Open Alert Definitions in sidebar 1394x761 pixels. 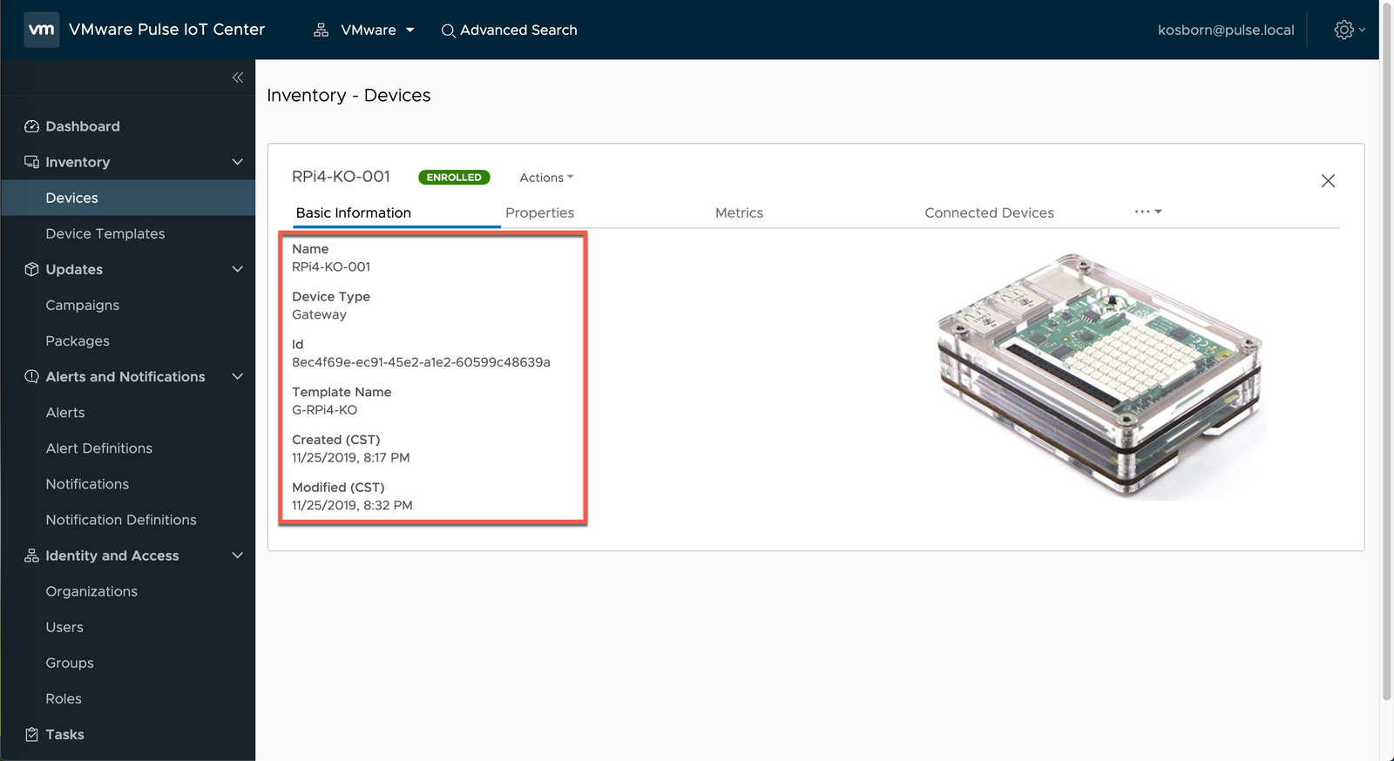click(99, 448)
